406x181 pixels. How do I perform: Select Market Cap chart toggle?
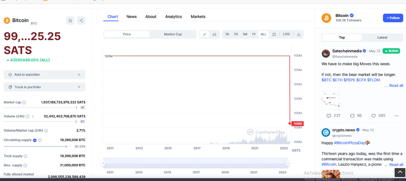pos(173,34)
